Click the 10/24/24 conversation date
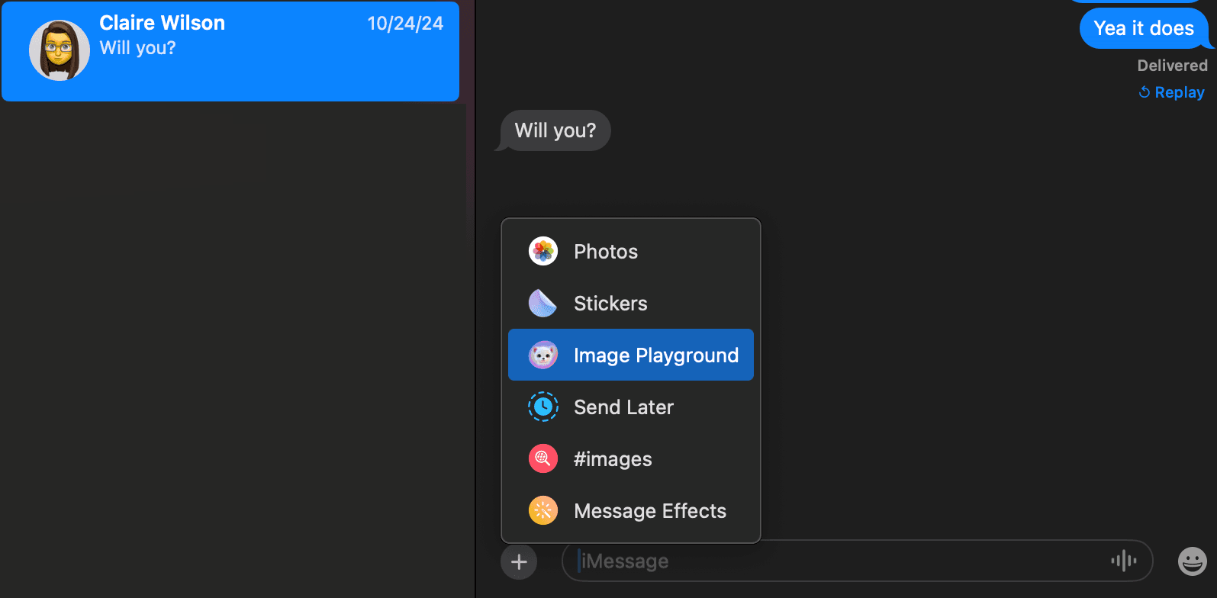1217x598 pixels. pyautogui.click(x=405, y=24)
